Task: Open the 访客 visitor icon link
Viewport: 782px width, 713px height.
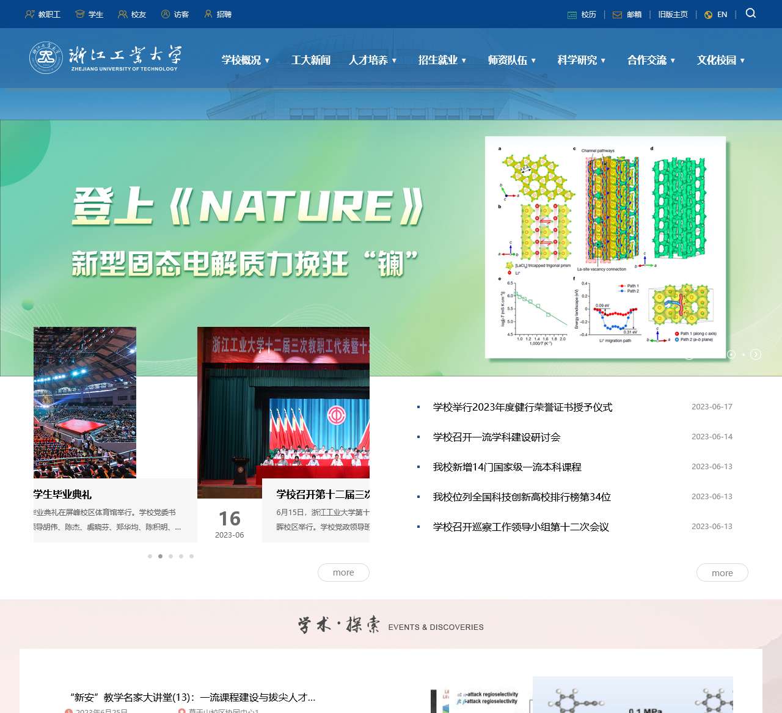Action: 175,14
